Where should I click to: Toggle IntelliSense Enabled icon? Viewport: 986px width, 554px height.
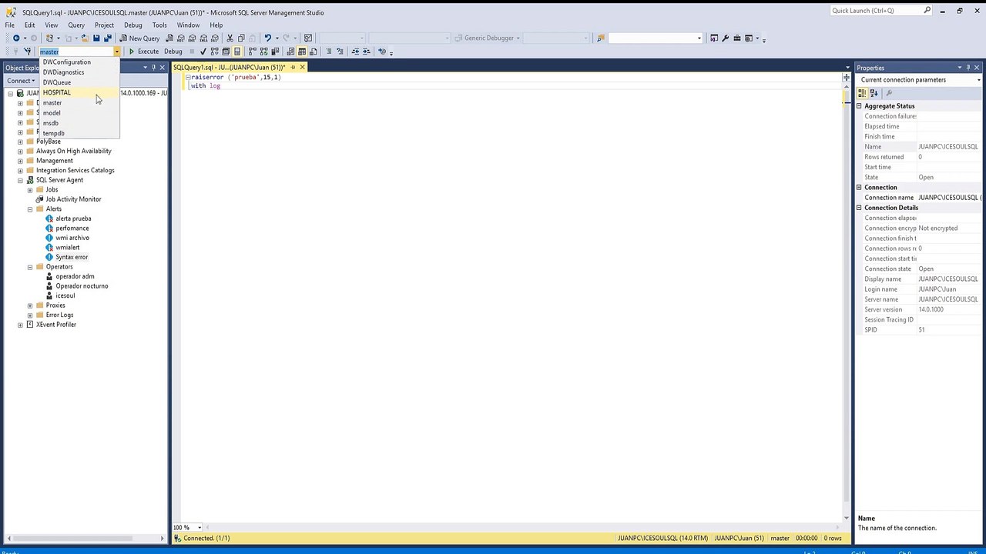[x=237, y=52]
